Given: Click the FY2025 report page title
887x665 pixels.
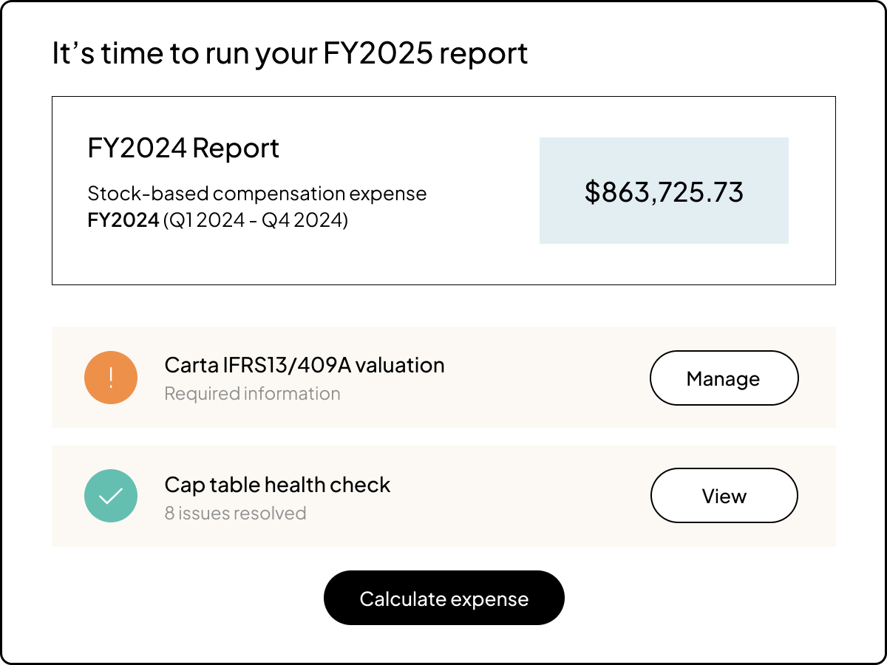Looking at the screenshot, I should [x=289, y=52].
